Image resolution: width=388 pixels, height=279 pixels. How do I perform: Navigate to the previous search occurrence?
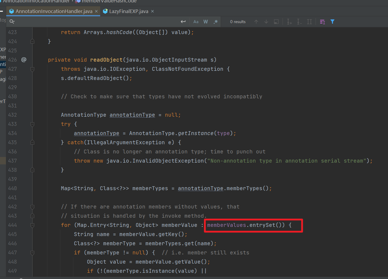pos(256,21)
